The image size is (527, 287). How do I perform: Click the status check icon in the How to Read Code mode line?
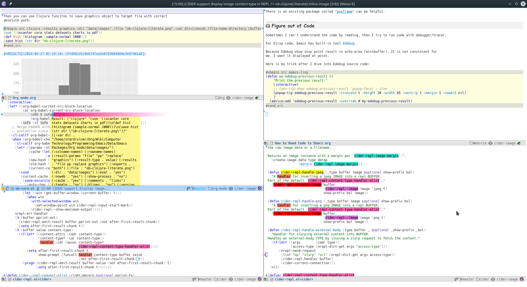click(x=265, y=143)
